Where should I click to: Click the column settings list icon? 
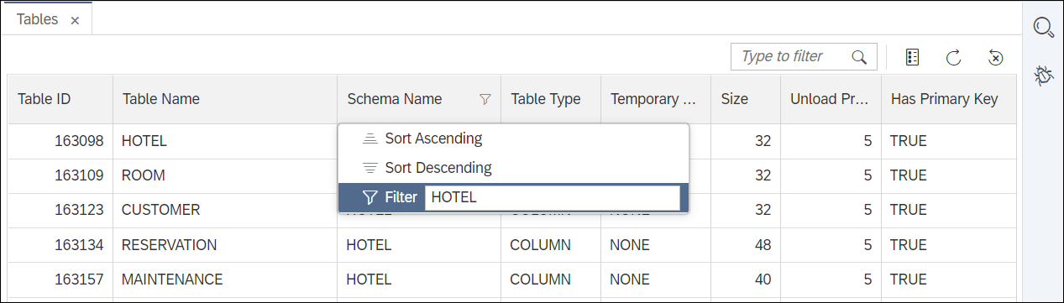coord(912,57)
